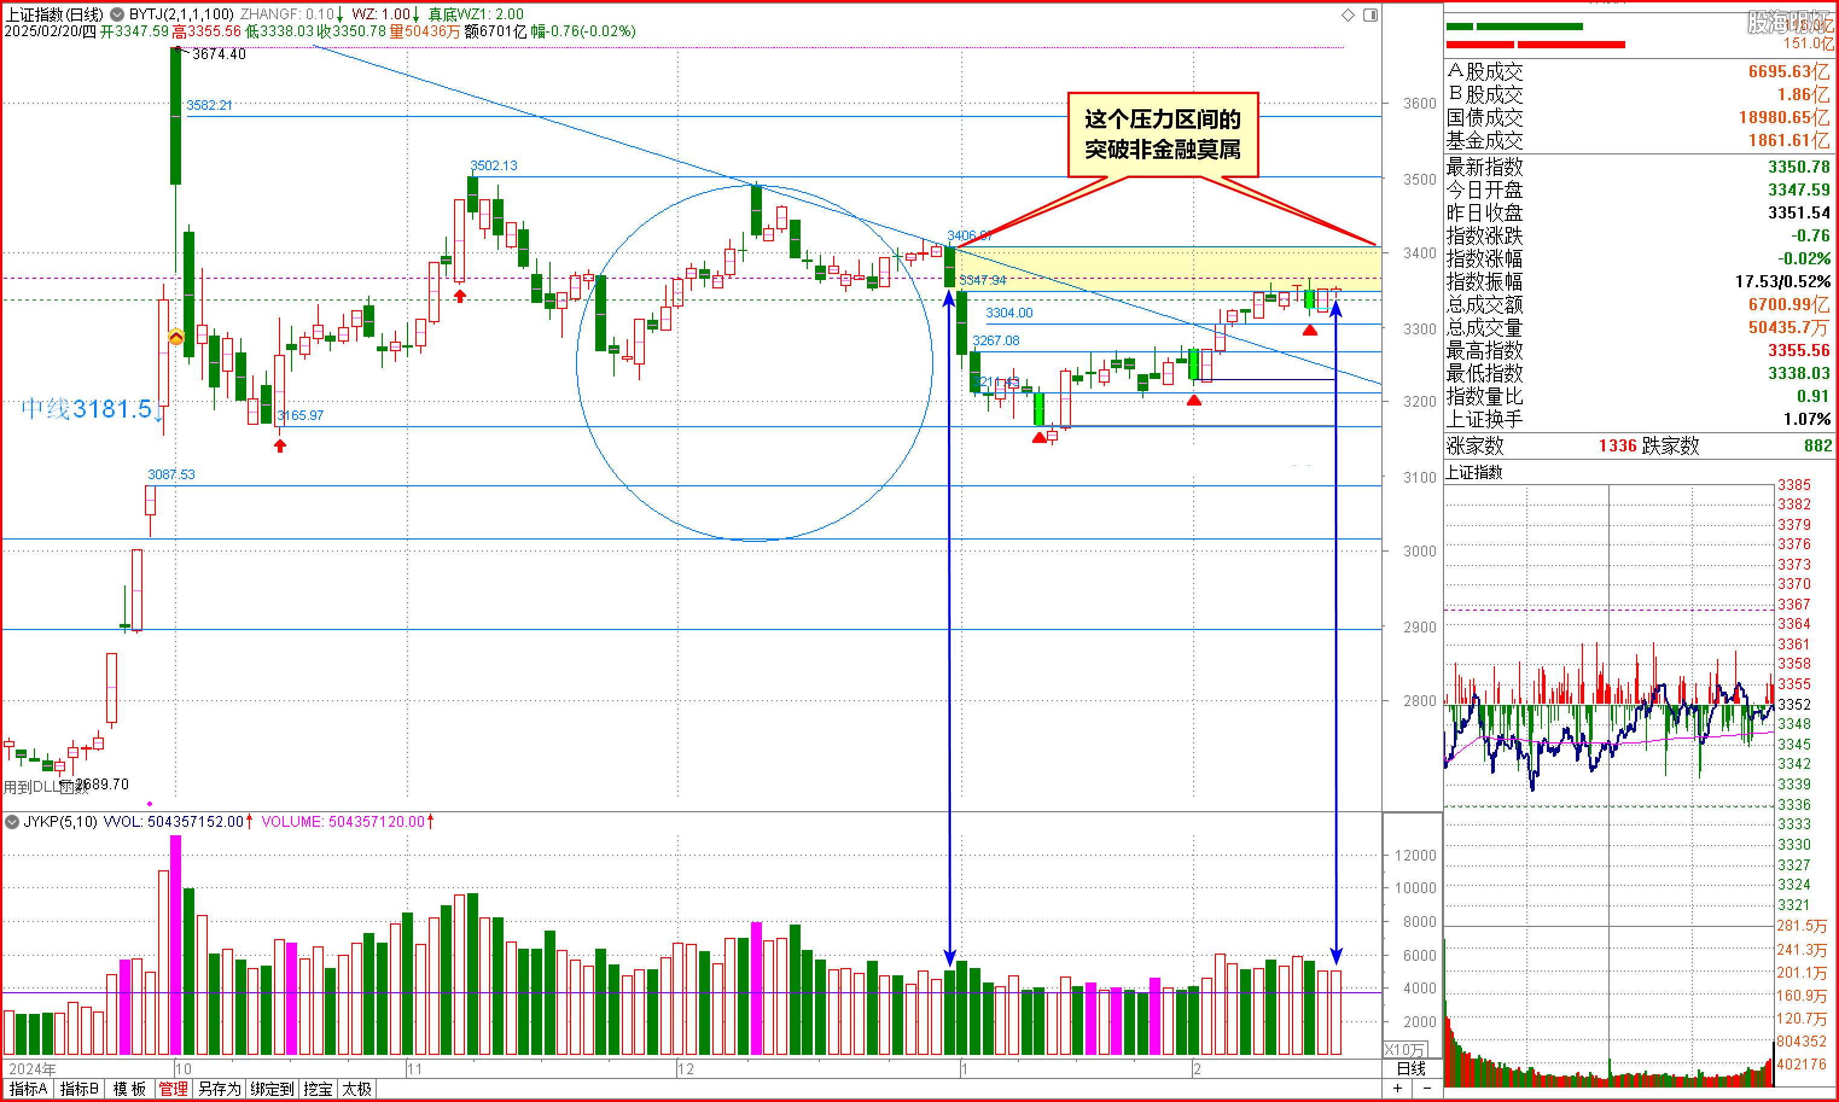Select the 3304.00 level label
Viewport: 1839px width, 1102px height.
tap(1009, 313)
